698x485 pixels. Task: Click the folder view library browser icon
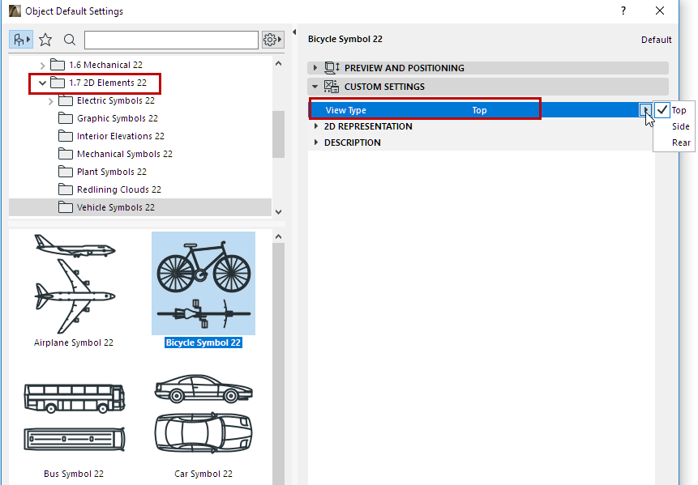coord(21,40)
